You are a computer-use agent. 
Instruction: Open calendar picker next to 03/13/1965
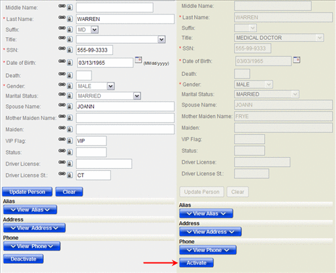(139, 60)
